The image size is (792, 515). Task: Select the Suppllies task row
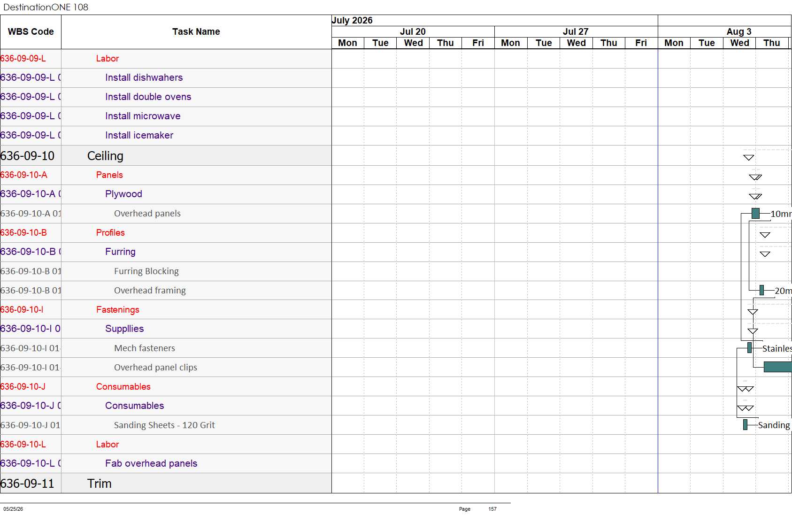[166, 329]
